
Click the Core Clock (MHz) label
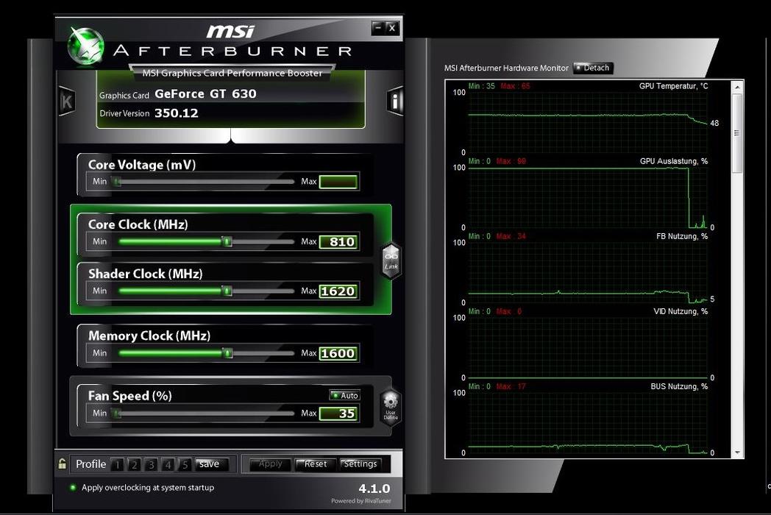tap(138, 224)
